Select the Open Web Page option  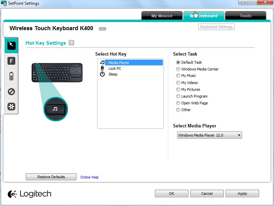point(192,103)
